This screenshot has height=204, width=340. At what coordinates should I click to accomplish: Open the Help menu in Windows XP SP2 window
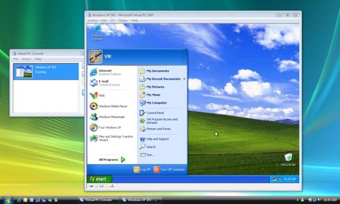click(134, 20)
